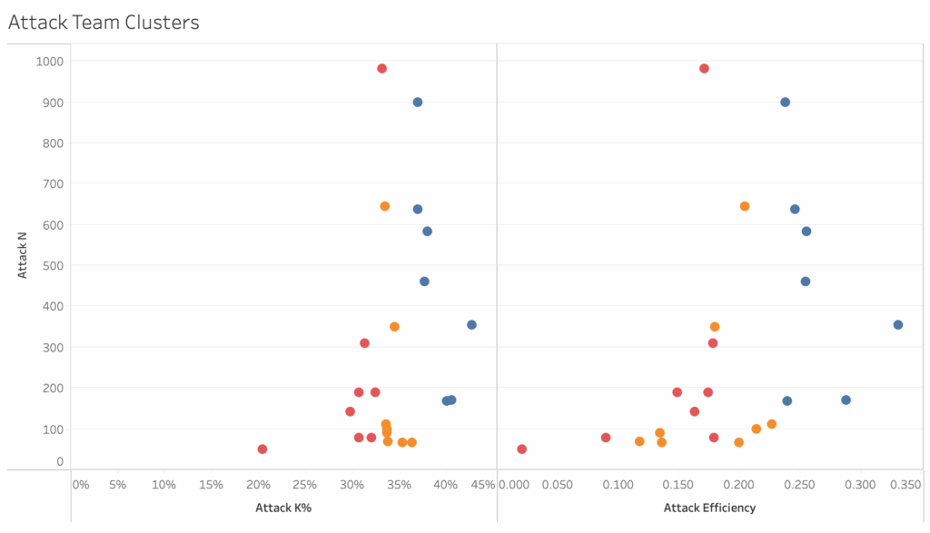This screenshot has height=533, width=930.
Task: Select the highest orange point in the Attack K% chart
Action: pos(384,207)
